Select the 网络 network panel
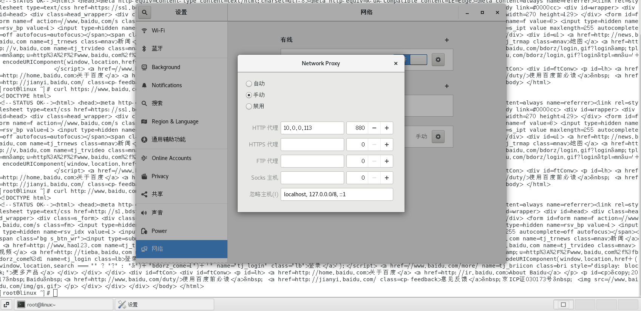The width and height of the screenshot is (641, 311). click(x=182, y=249)
